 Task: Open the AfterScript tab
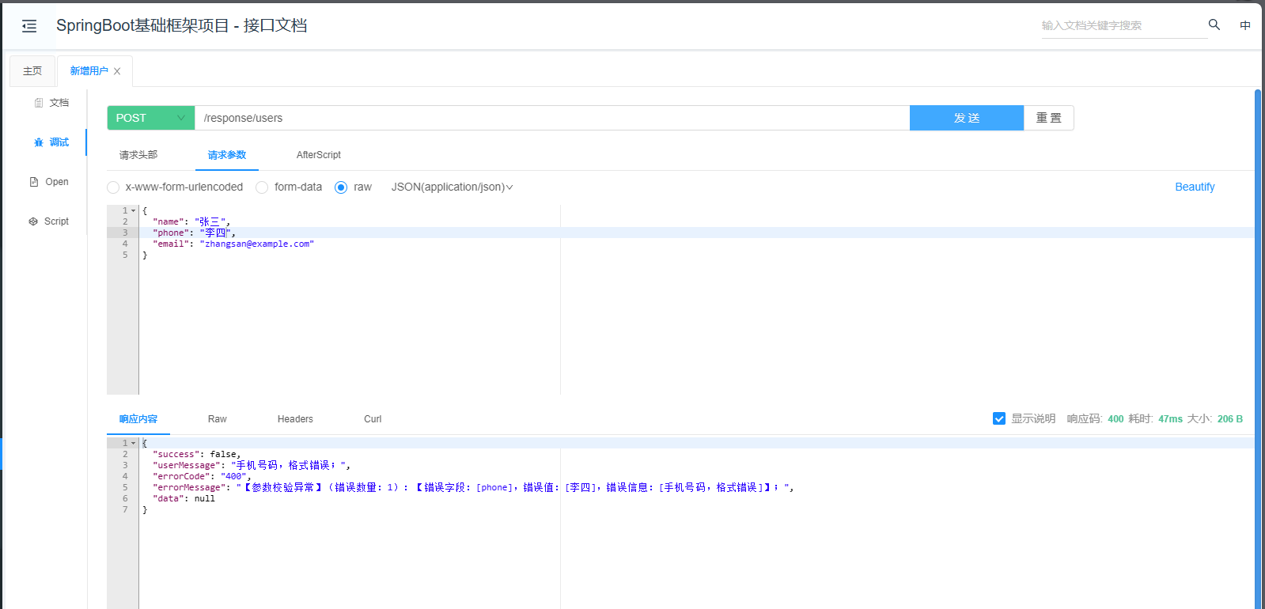pyautogui.click(x=319, y=155)
